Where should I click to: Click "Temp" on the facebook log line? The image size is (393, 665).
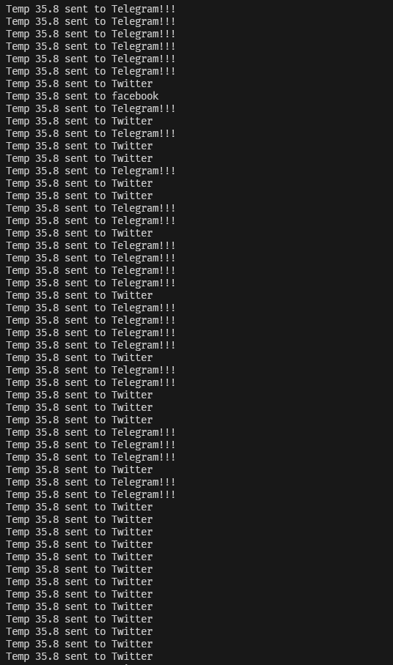click(x=18, y=97)
